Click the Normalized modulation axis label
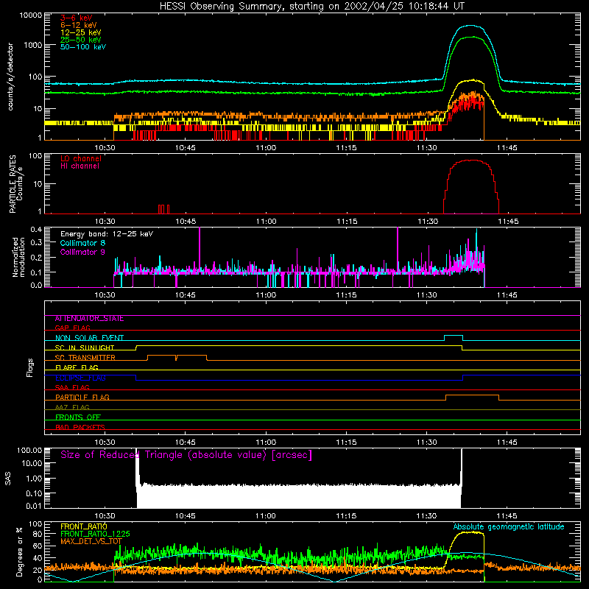This screenshot has width=589, height=589. pos(18,257)
